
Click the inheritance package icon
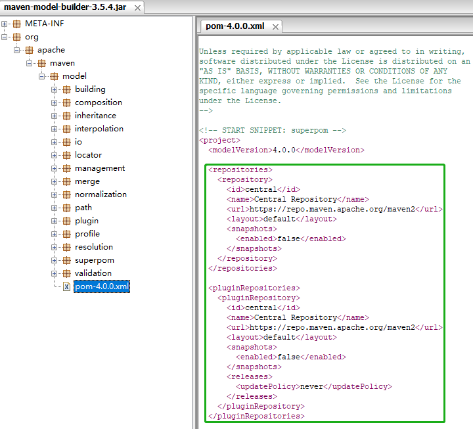click(66, 116)
